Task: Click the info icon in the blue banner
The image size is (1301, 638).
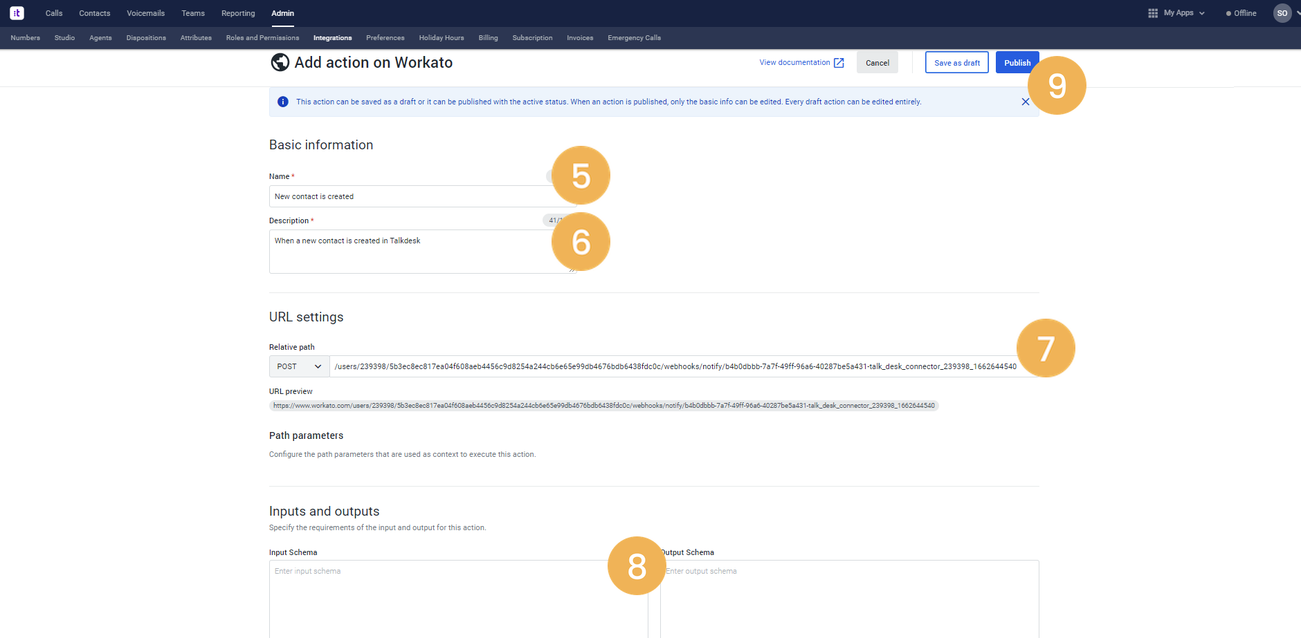Action: [x=282, y=102]
